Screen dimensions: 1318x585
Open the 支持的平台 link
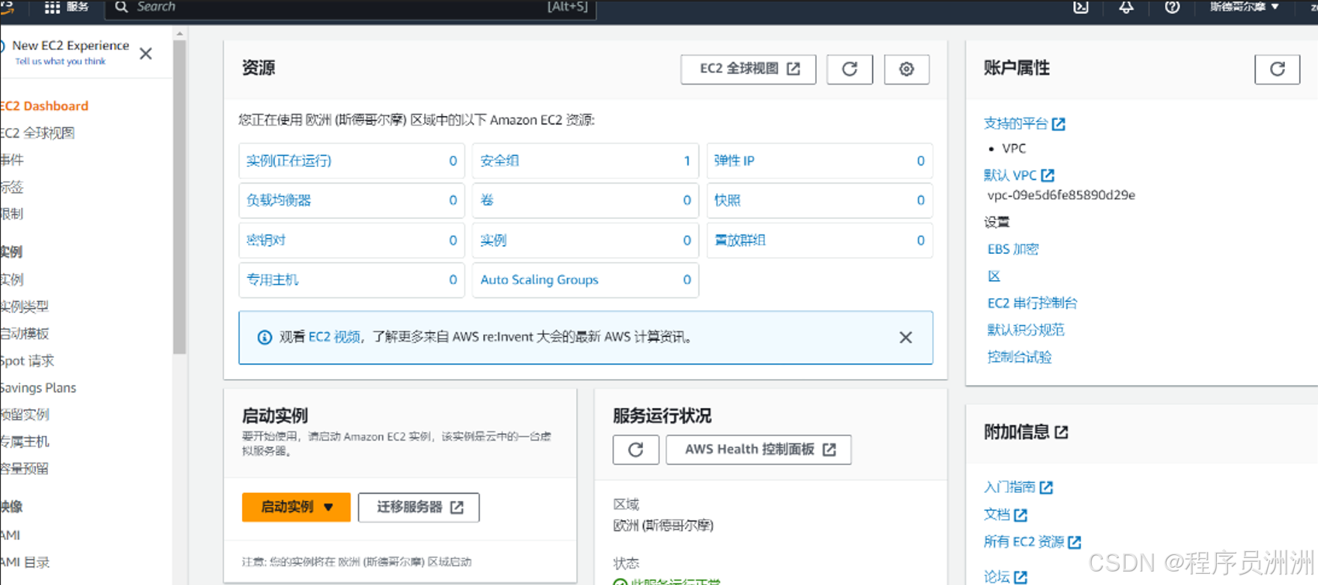[x=1016, y=124]
